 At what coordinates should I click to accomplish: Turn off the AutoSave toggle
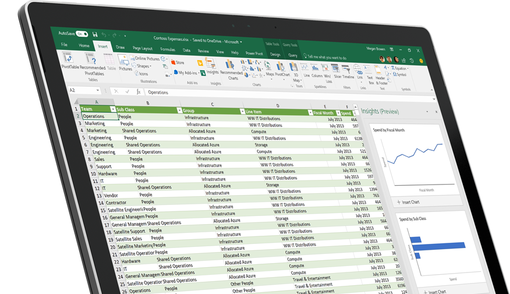tap(82, 34)
